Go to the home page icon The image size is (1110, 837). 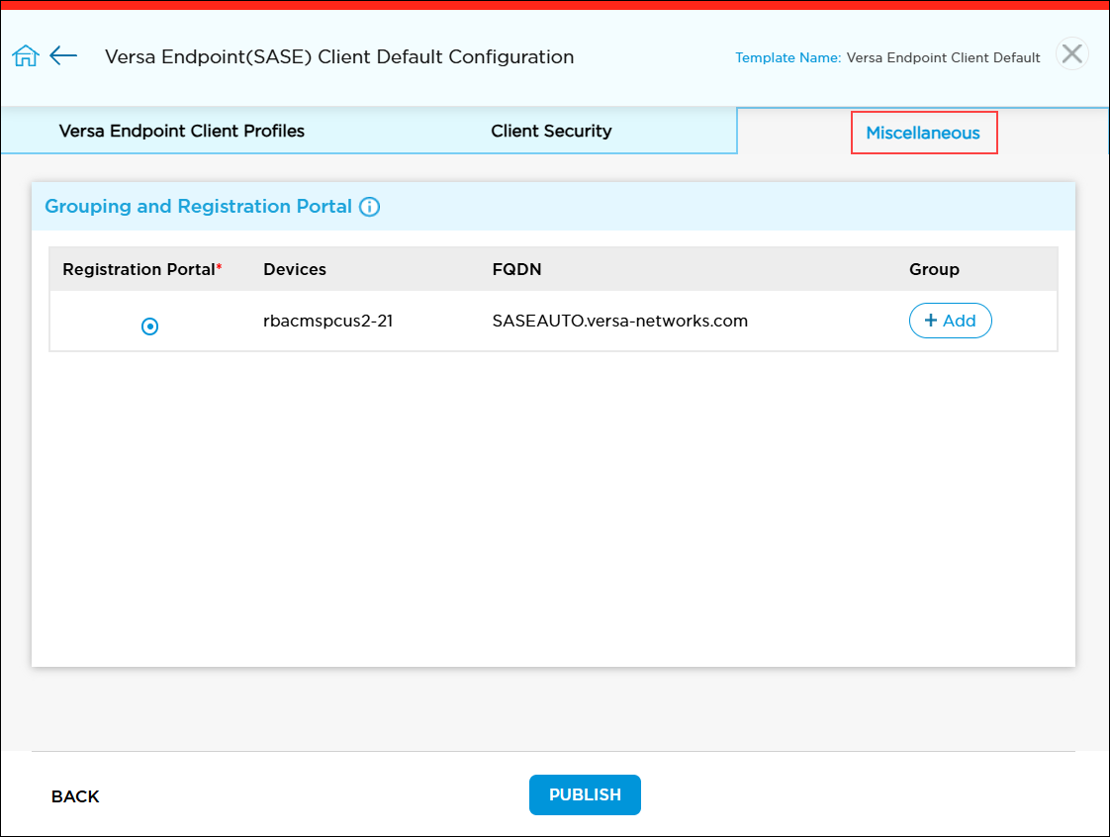tap(25, 56)
